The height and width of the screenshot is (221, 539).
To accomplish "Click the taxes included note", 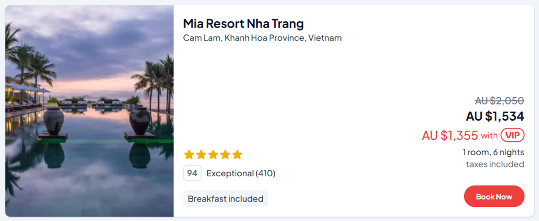I will point(495,164).
